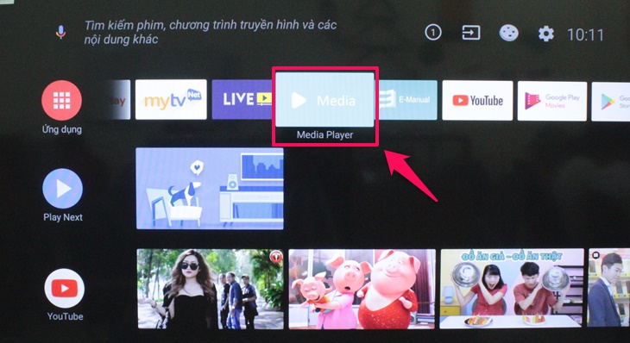Open Google Play Movies tile
The width and height of the screenshot is (630, 343).
[552, 101]
